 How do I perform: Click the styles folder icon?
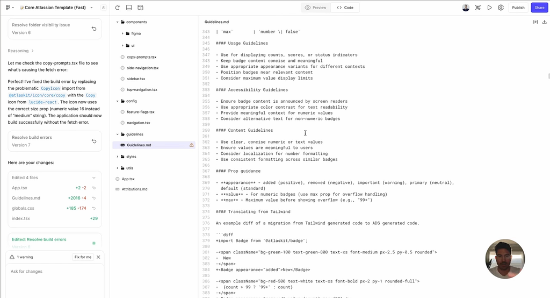click(122, 157)
